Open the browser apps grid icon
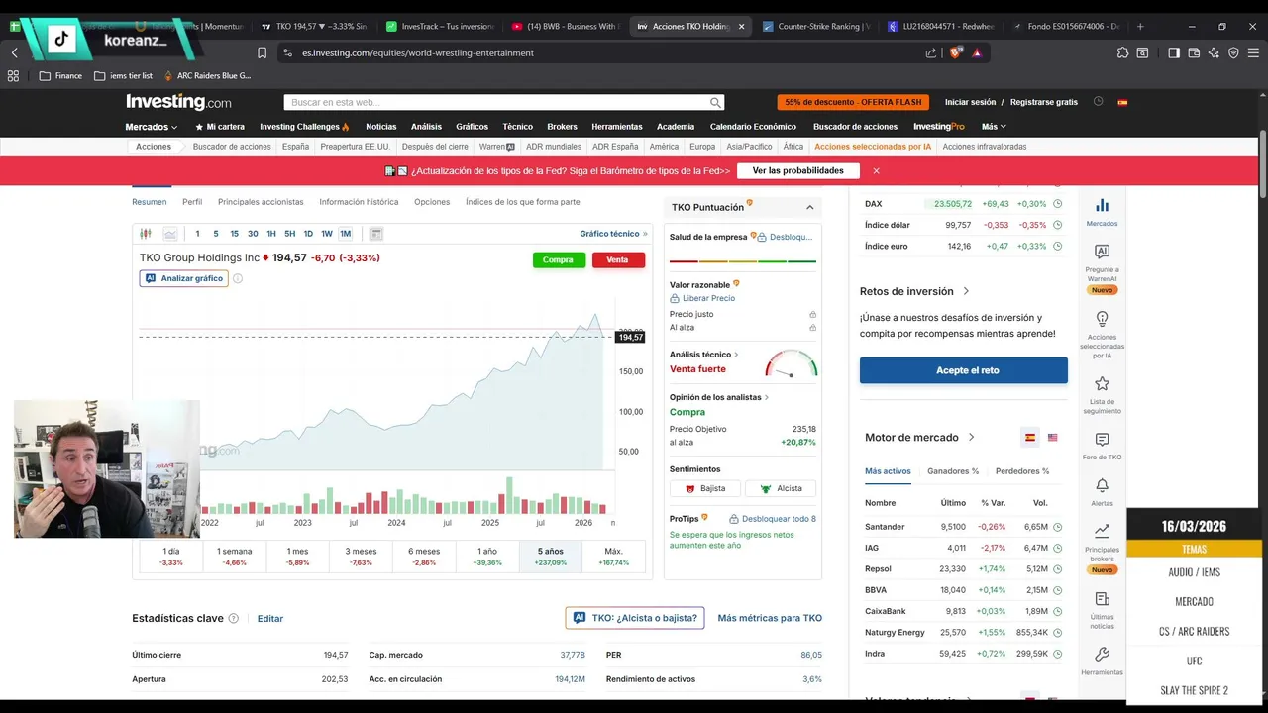 [x=13, y=75]
